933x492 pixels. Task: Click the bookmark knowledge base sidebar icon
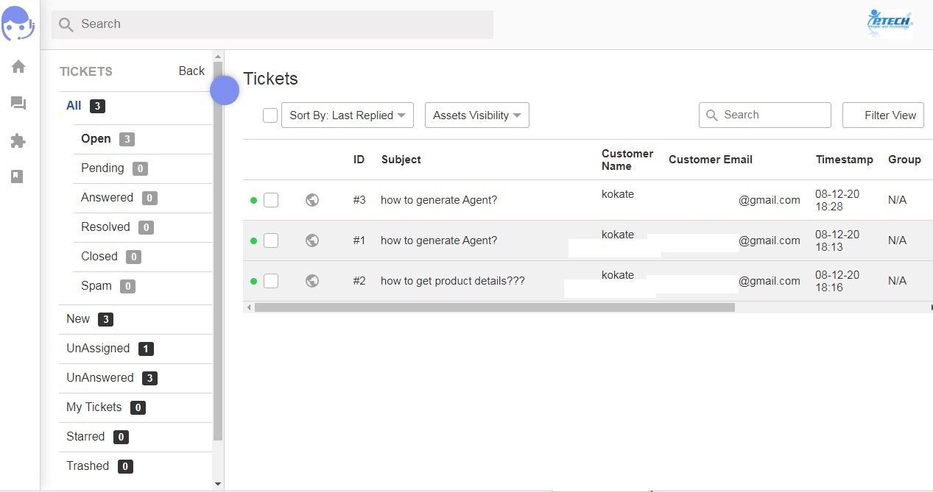(18, 177)
